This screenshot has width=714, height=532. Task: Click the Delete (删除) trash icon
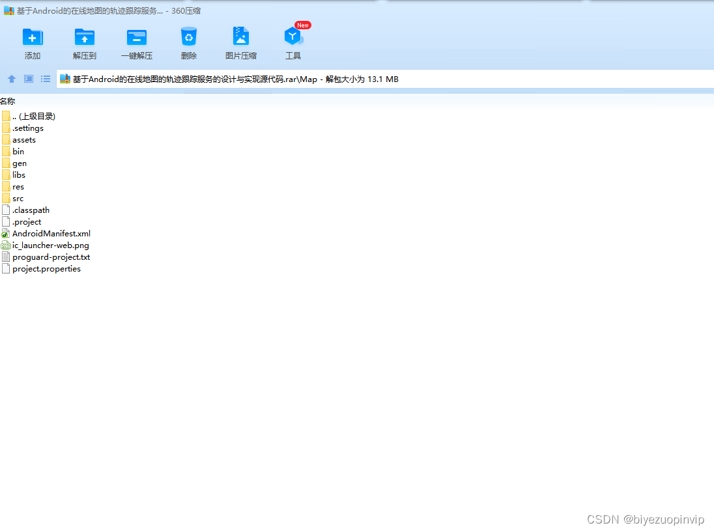coord(188,36)
